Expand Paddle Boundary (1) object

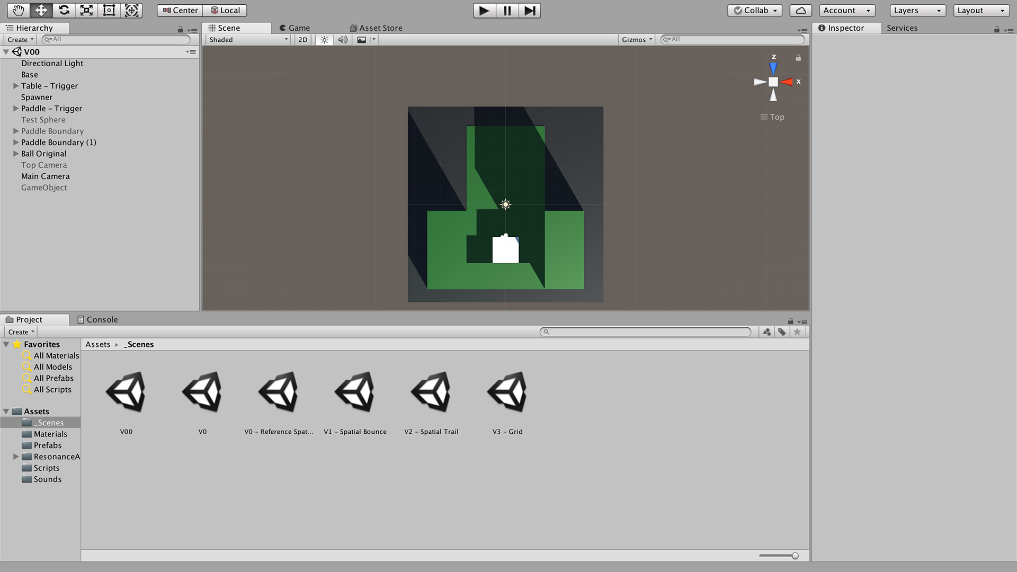coord(16,142)
